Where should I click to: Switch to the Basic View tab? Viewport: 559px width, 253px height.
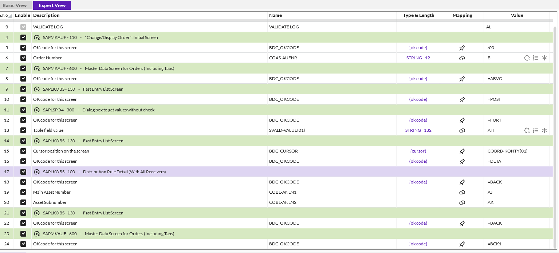pos(15,5)
